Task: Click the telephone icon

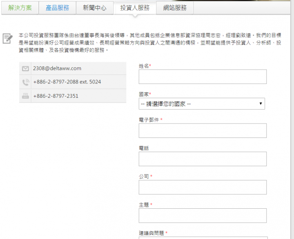Action: click(x=26, y=82)
